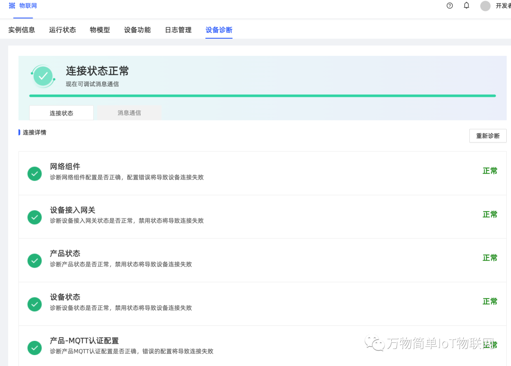The width and height of the screenshot is (511, 366).
Task: Select the 消息通信 sub-tab
Action: pyautogui.click(x=129, y=113)
